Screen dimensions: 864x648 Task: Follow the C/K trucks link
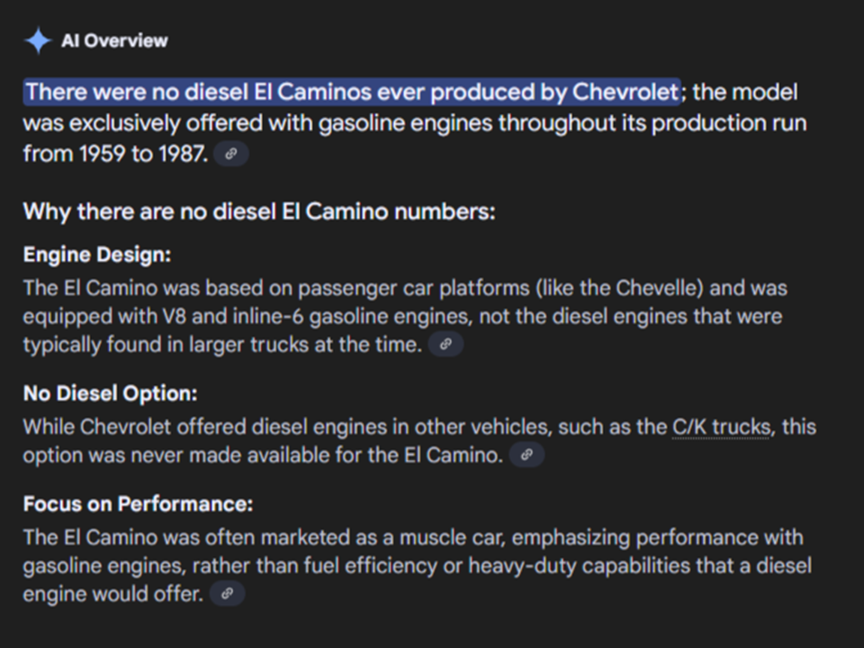pyautogui.click(x=721, y=427)
